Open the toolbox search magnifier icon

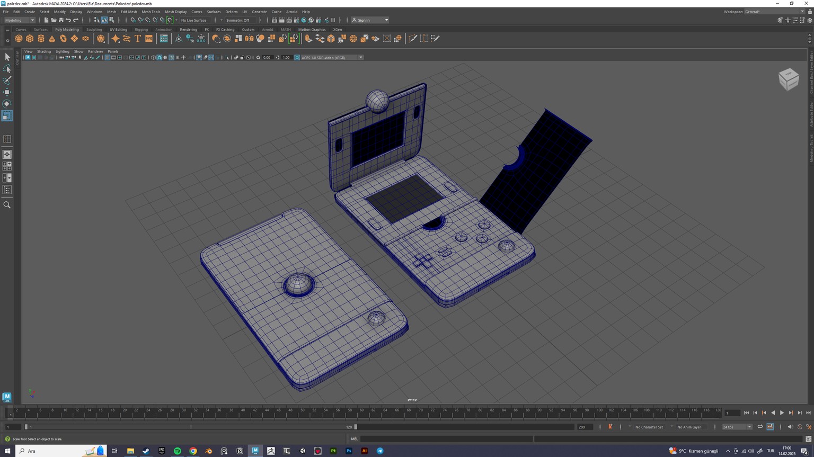point(7,205)
